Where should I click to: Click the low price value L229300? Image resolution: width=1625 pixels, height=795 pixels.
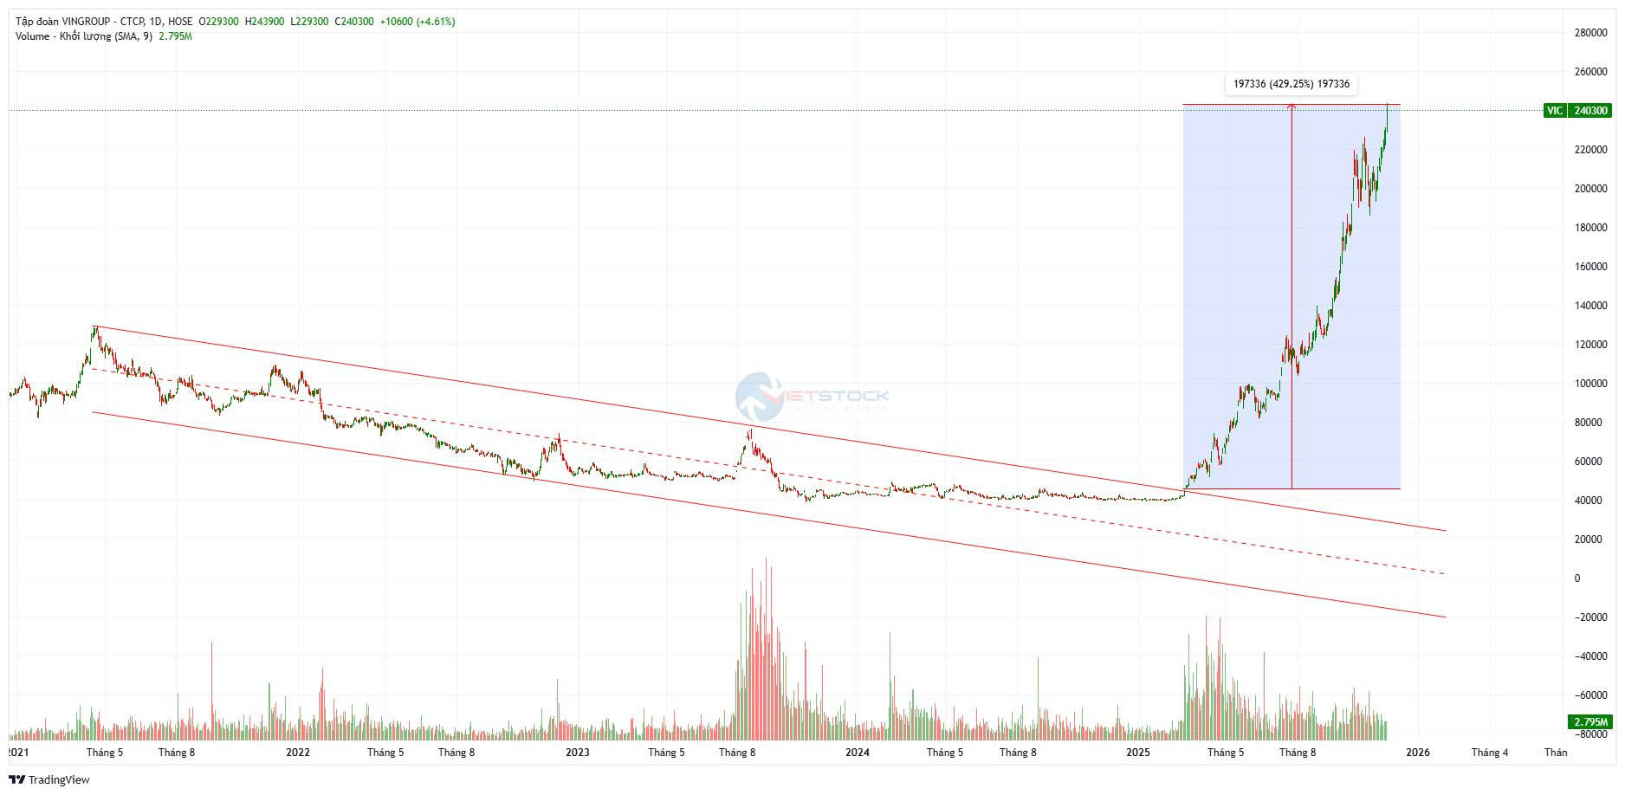308,22
